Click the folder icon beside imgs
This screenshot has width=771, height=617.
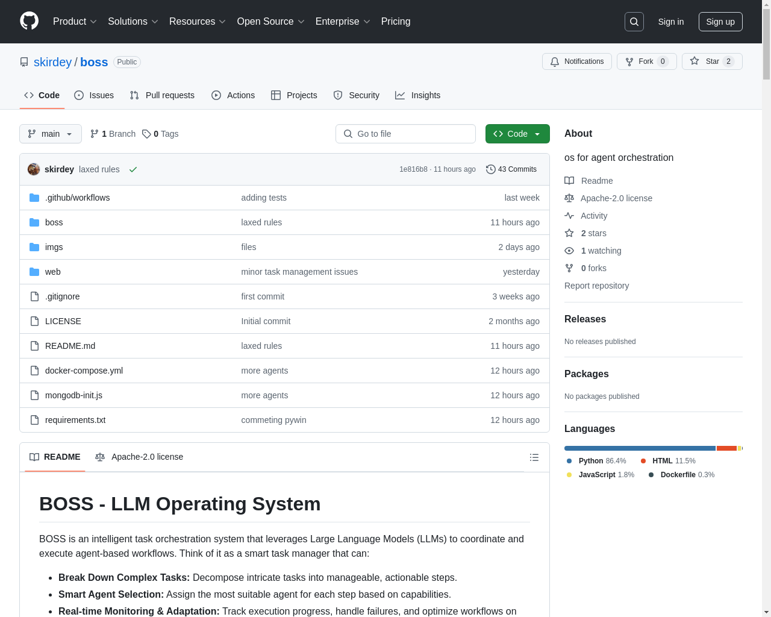34,247
